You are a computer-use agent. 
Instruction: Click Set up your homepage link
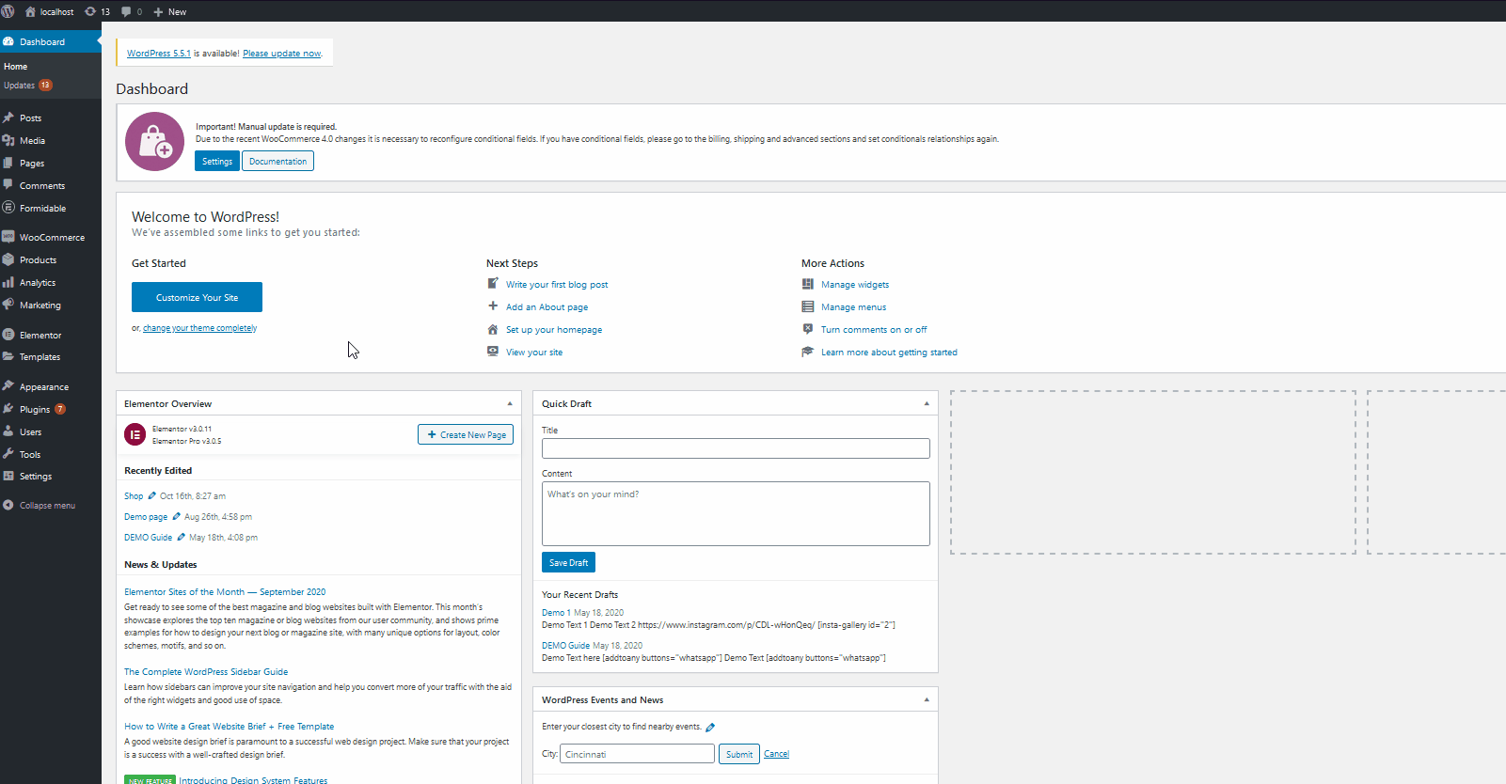click(x=554, y=330)
